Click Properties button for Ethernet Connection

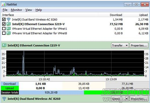point(139,45)
